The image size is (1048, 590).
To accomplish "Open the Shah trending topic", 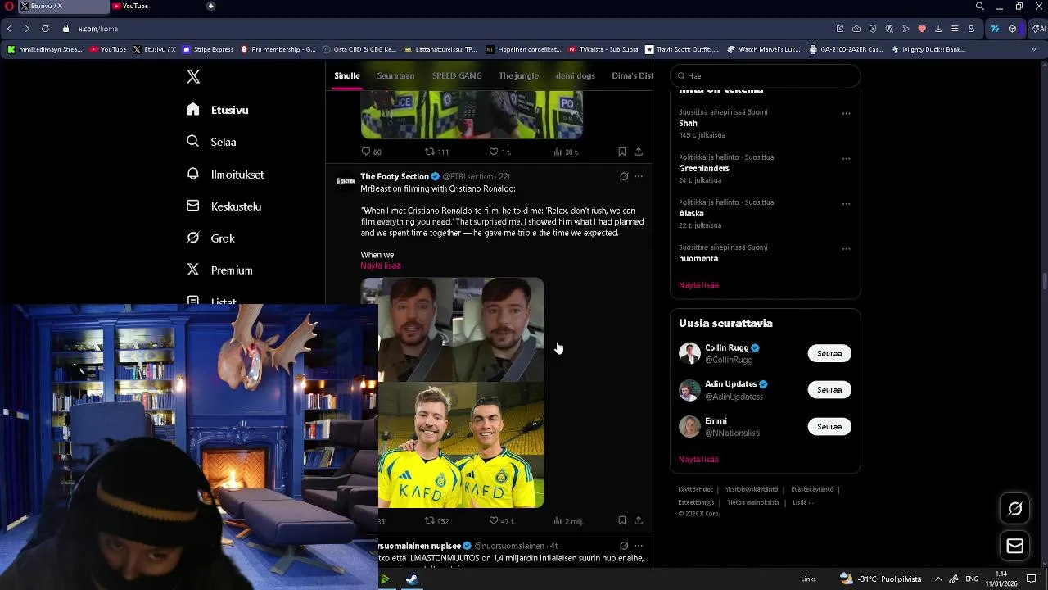I will click(x=688, y=123).
